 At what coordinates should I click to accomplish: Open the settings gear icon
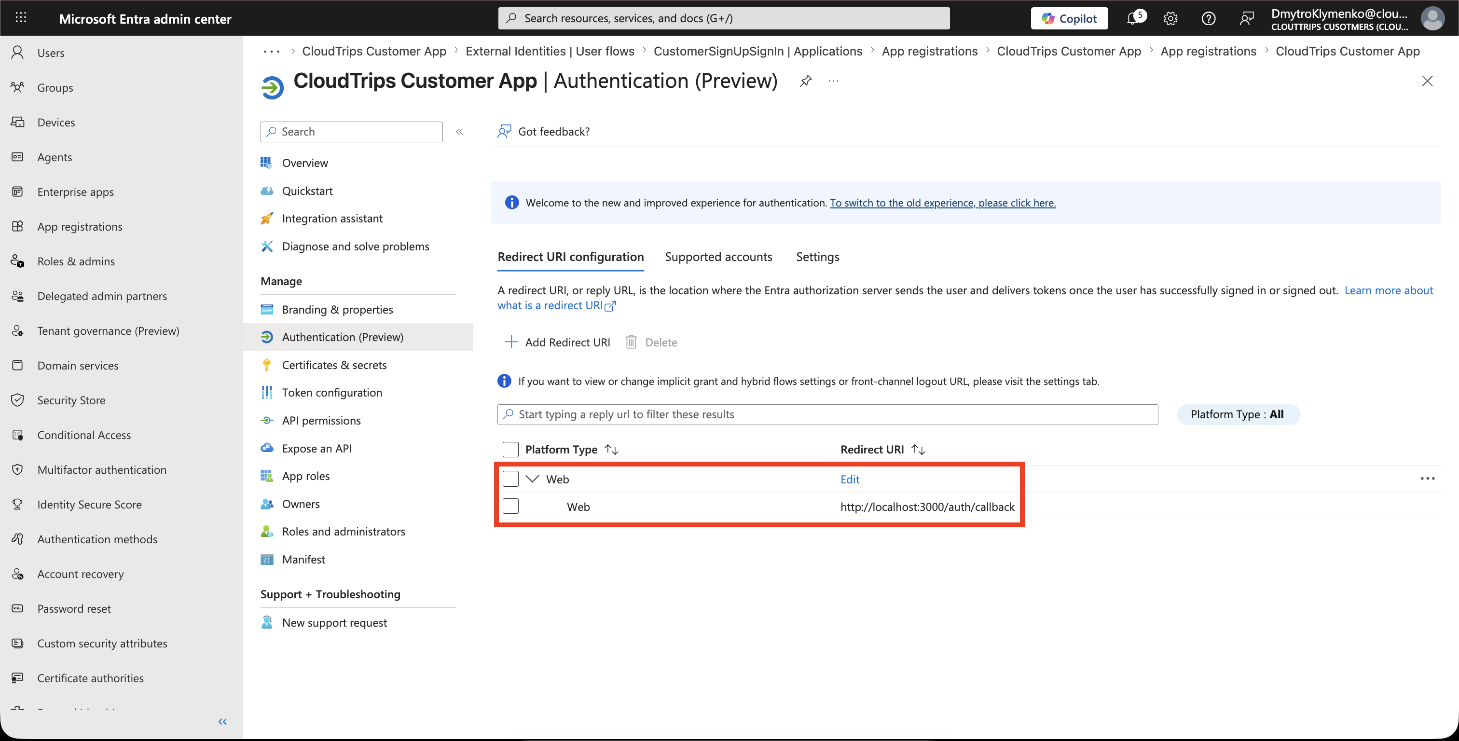(x=1170, y=18)
